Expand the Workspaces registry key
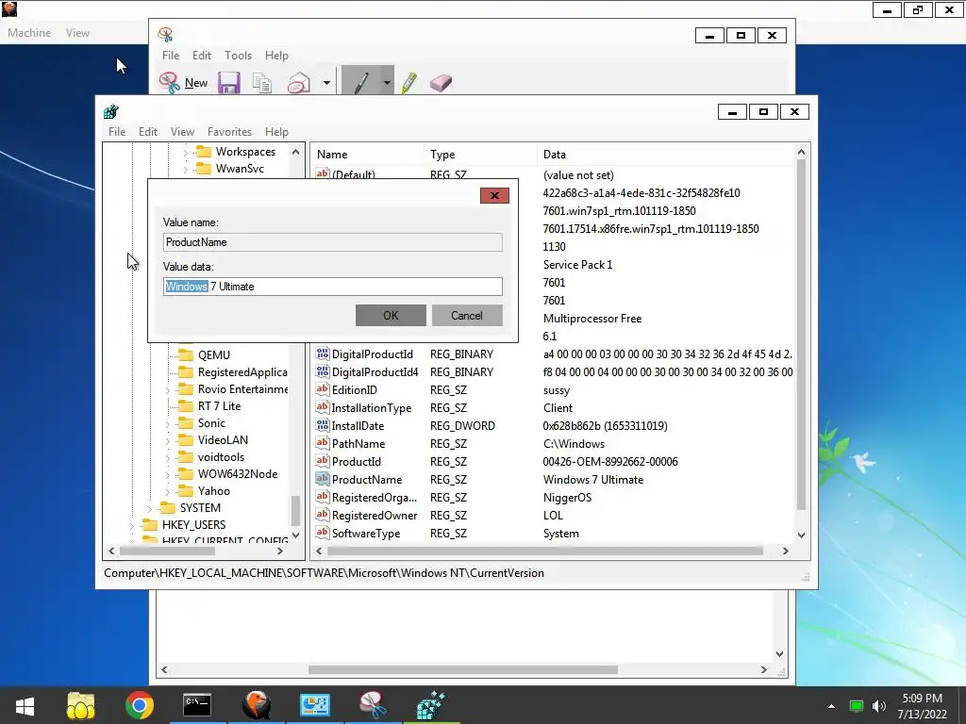 click(x=186, y=152)
